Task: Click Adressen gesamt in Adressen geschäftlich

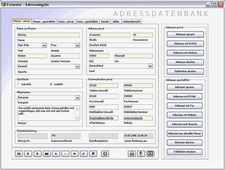Action: 185,87
